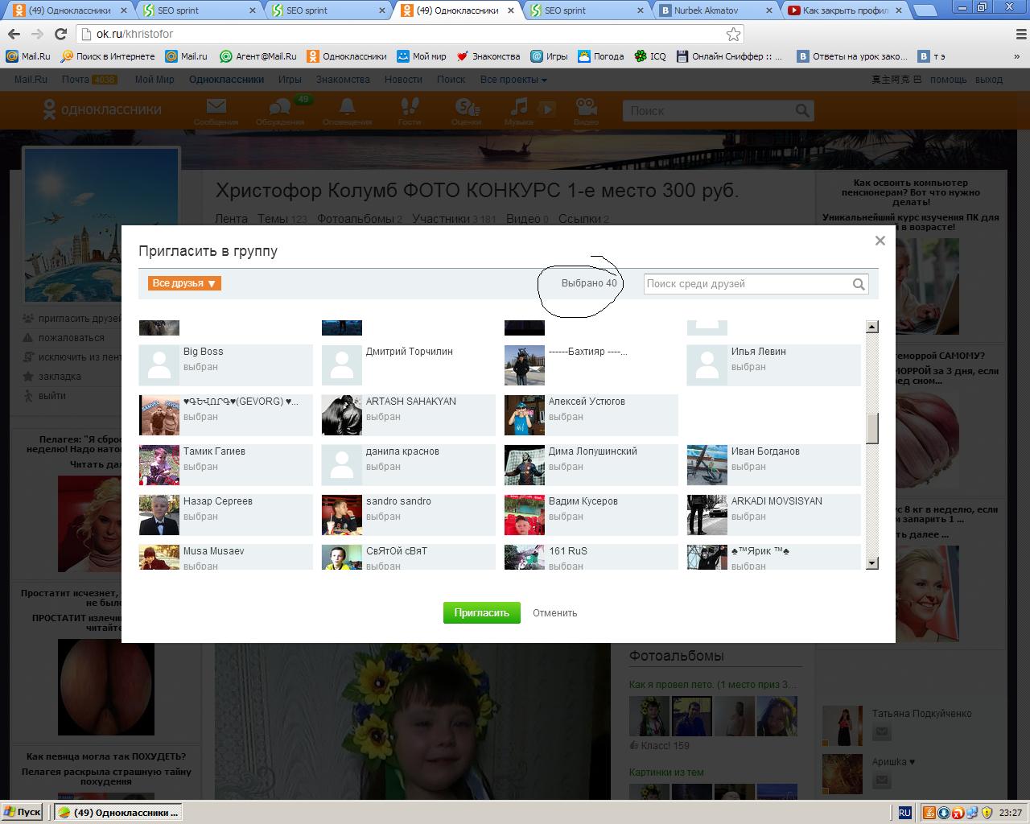
Task: Click the RU language indicator in tray
Action: pos(904,813)
